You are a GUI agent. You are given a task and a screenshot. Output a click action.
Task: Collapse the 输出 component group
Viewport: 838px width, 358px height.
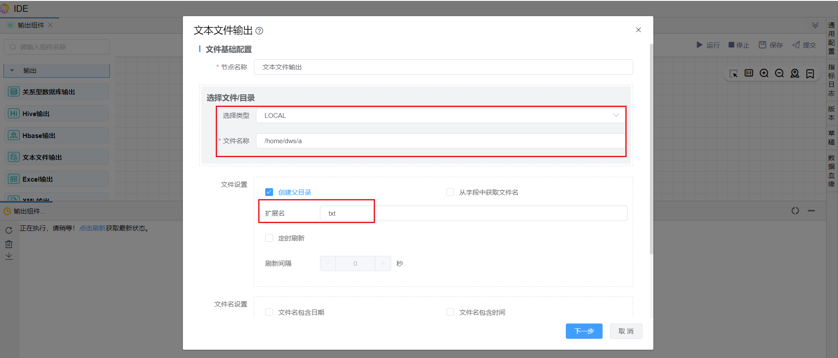12,70
